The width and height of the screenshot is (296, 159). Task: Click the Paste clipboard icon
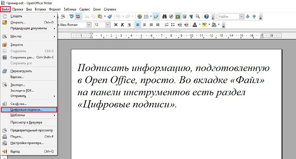tap(100, 17)
